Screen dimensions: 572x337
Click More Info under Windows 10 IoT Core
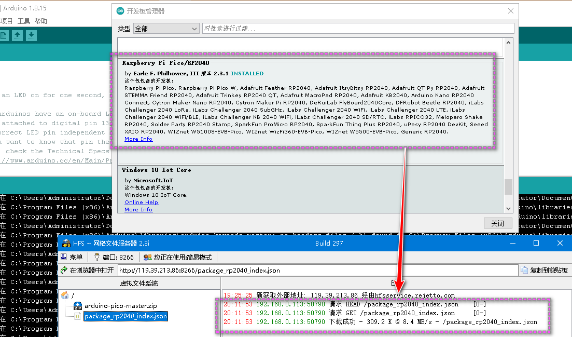coord(138,210)
